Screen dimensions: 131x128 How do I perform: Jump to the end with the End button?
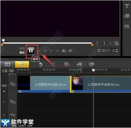tap(58, 51)
